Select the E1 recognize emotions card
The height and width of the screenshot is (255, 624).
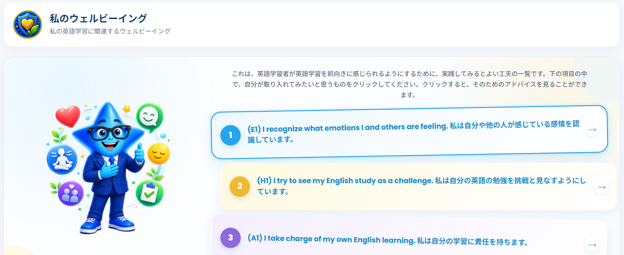(x=409, y=132)
